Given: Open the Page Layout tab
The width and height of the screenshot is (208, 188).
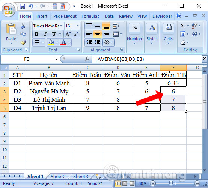Looking at the screenshot, I should click(65, 16).
